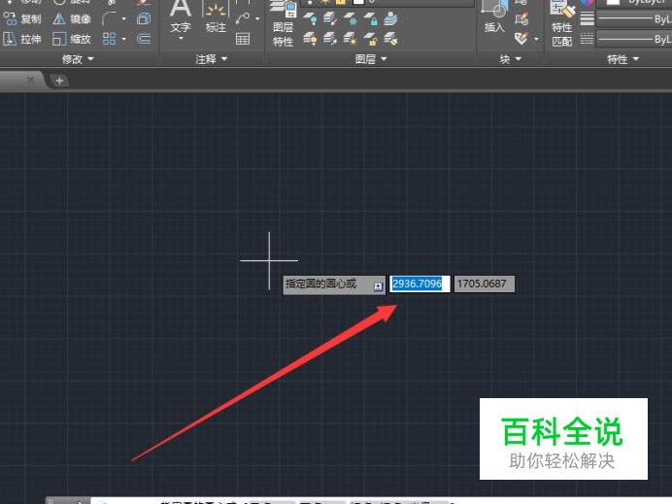Screen dimensions: 672x504
Task: Select the 缩放 (Scale) tool
Action: click(x=72, y=40)
